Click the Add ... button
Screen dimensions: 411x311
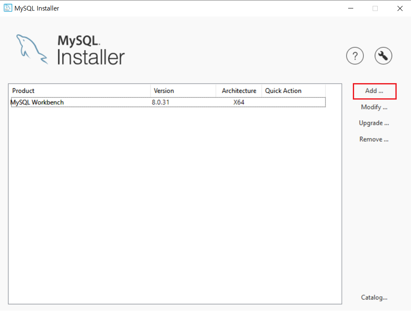(375, 91)
